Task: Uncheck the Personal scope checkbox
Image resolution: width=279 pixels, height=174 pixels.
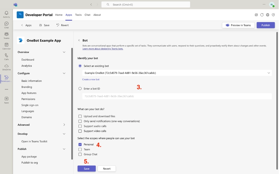Action: coord(80,144)
